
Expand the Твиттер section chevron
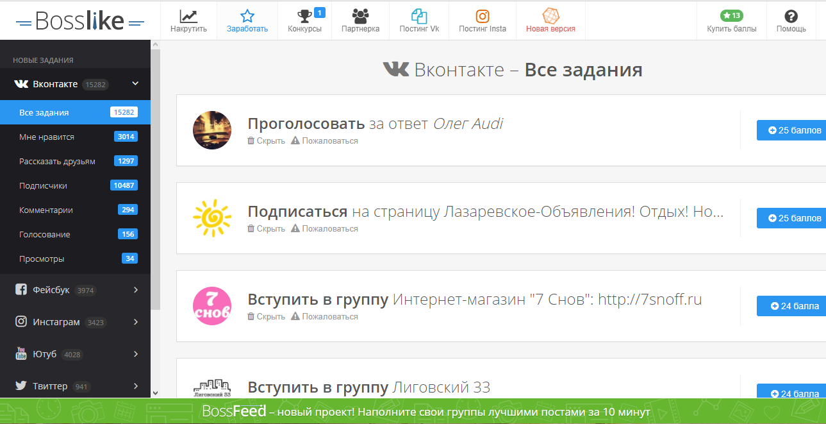click(136, 386)
